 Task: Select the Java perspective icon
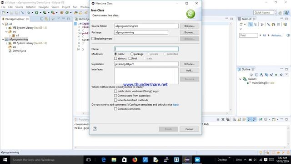coord(287,13)
